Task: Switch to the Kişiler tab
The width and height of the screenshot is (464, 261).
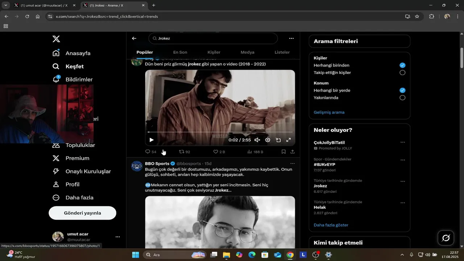Action: click(214, 52)
